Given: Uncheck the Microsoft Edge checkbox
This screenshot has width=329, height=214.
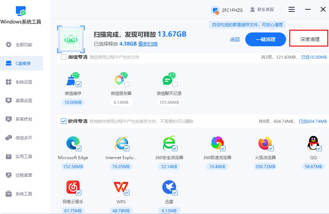Looking at the screenshot, I should pos(79,148).
